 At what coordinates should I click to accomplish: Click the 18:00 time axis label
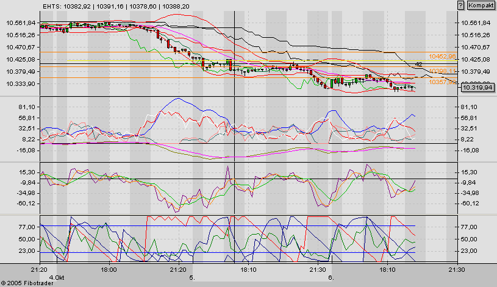pyautogui.click(x=109, y=269)
